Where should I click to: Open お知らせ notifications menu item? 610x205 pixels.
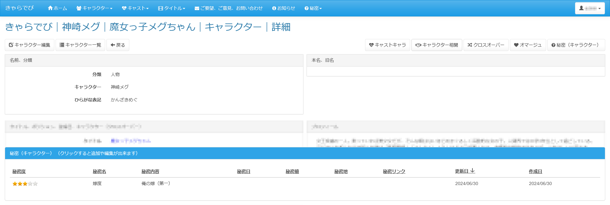click(283, 8)
